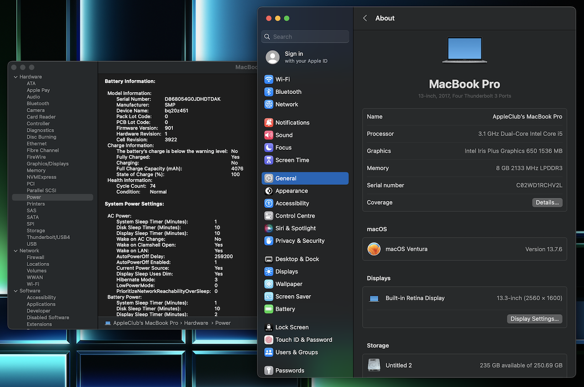Screen dimensions: 584x387
Task: Select NVMExpress in System Information sidebar
Action: (42, 177)
